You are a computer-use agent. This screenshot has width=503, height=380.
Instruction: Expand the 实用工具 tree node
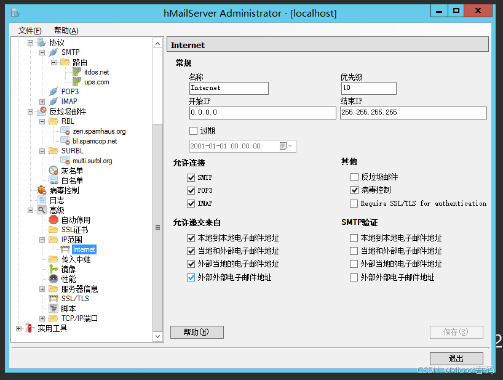pyautogui.click(x=18, y=328)
